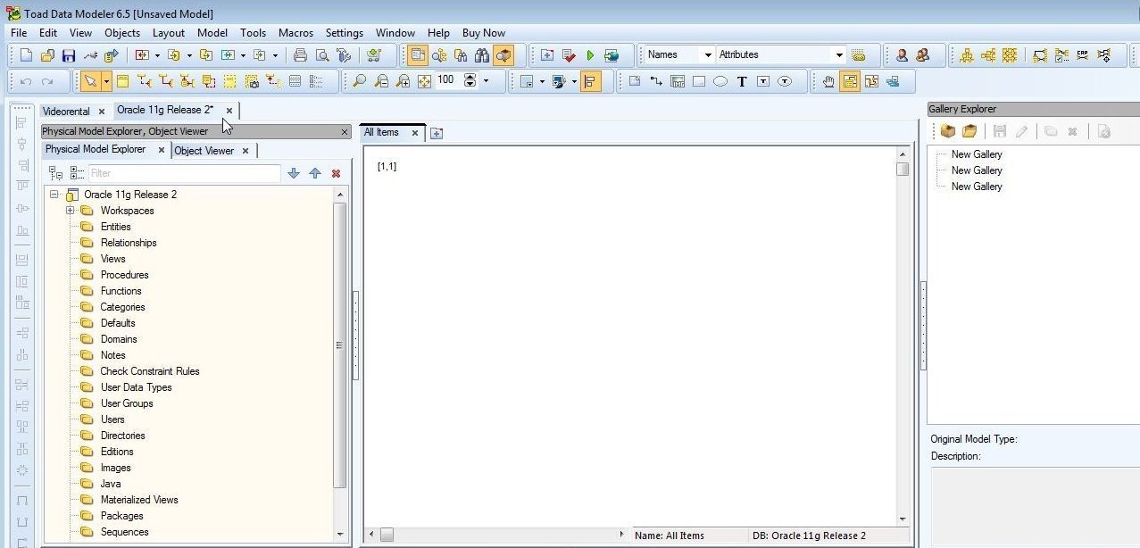Click the single user icon
The height and width of the screenshot is (548, 1140).
[902, 55]
